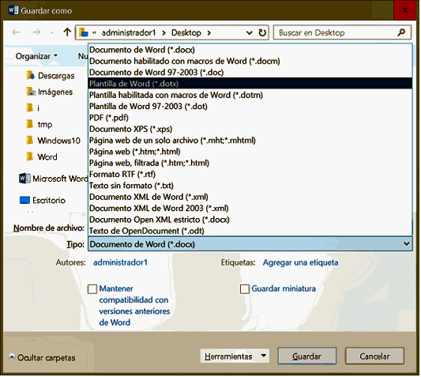Choose Documento XPS (*.xps)

point(250,129)
